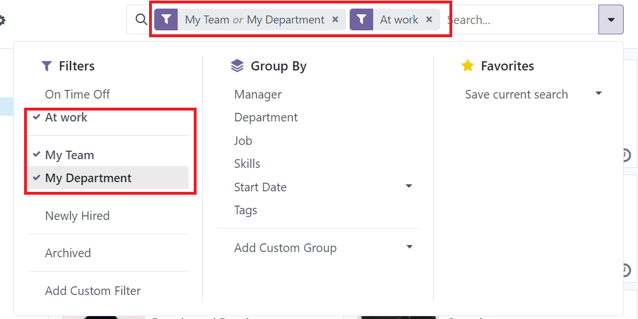Viewport: 638px width, 319px height.
Task: Expand the Start Date grouping options
Action: (x=409, y=187)
